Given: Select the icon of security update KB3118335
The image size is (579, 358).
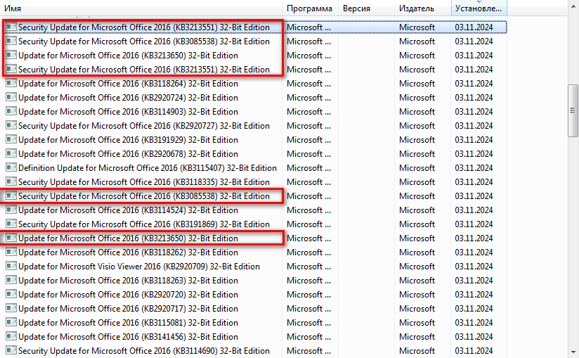Looking at the screenshot, I should 11,181.
